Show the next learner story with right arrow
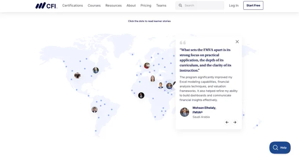This screenshot has width=299, height=162. click(235, 122)
